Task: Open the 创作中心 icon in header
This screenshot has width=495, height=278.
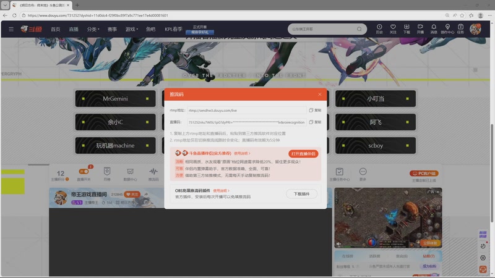Action: tap(447, 28)
